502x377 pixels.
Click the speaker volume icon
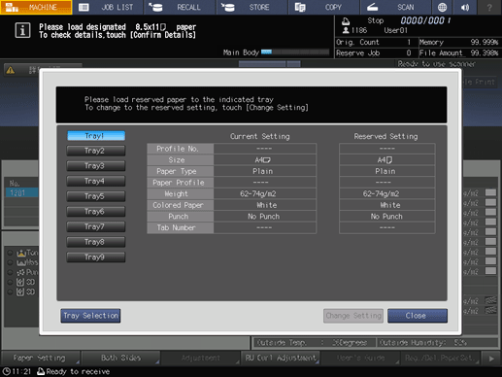point(465,7)
